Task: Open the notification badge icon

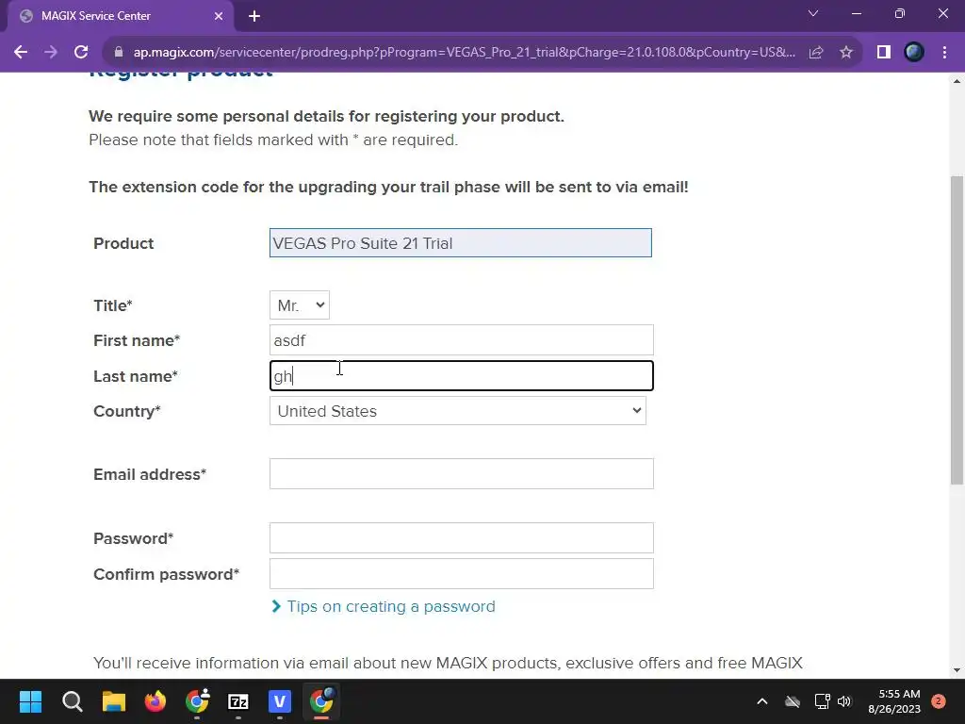Action: 939,701
